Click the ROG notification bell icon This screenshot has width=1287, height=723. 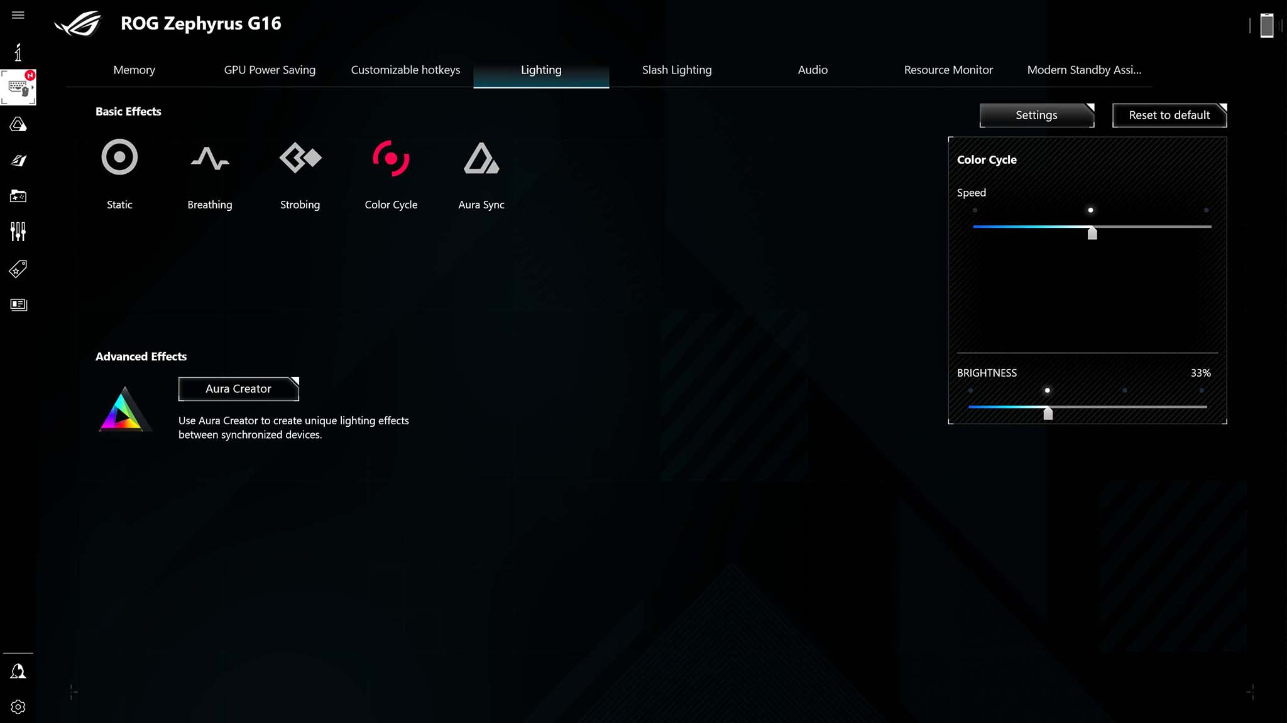click(18, 671)
